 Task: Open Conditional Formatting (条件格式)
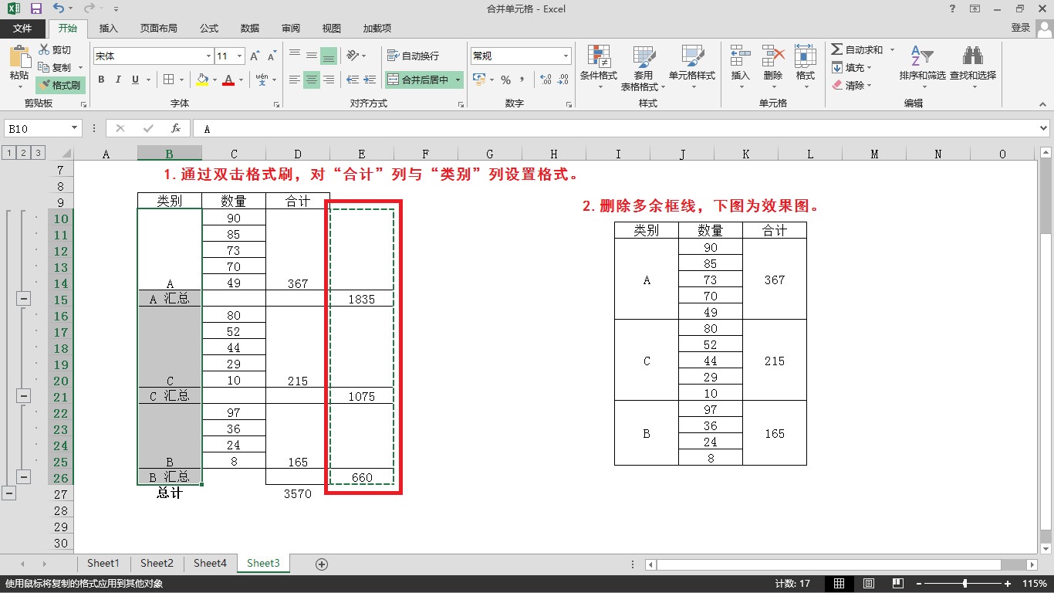click(599, 68)
